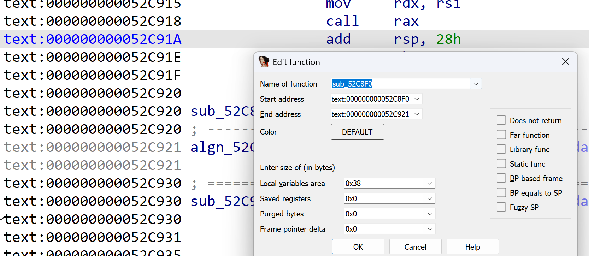Click the function name field sub_52C8F0
The image size is (589, 256).
point(400,84)
